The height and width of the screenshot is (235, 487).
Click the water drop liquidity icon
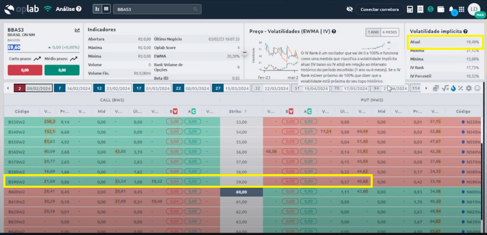click(453, 88)
